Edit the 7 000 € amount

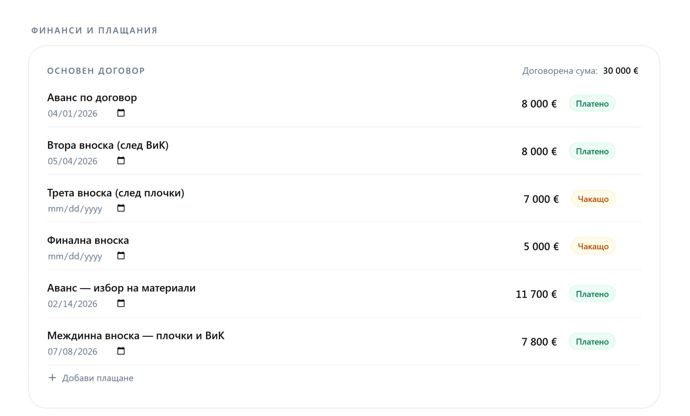click(x=541, y=199)
